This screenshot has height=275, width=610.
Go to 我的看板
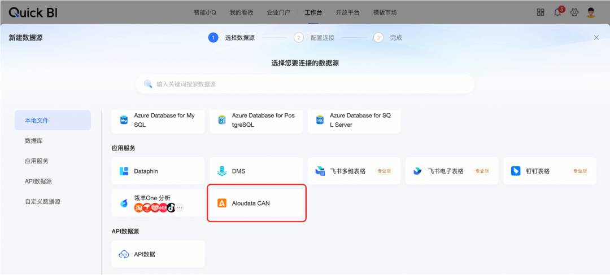point(241,12)
